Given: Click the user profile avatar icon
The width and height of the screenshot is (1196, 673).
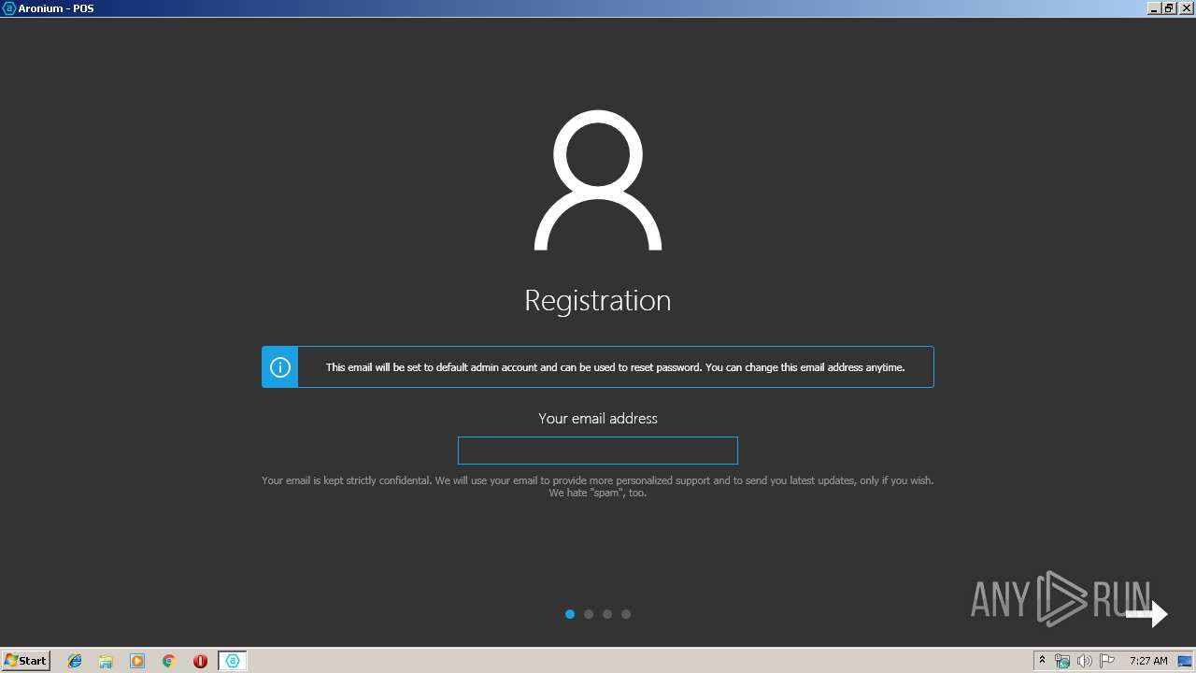Looking at the screenshot, I should click(x=598, y=180).
